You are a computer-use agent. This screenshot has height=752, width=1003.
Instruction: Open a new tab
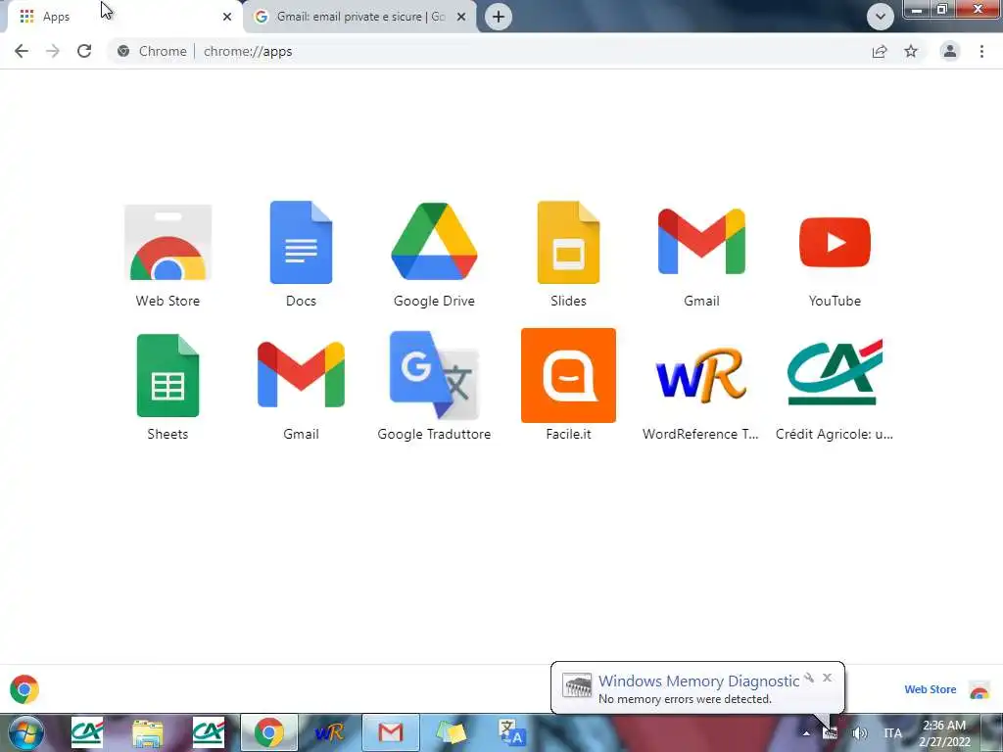[499, 17]
